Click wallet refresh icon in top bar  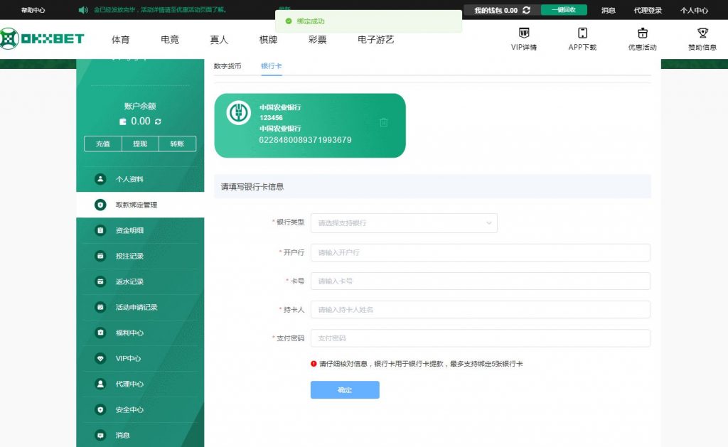coord(526,10)
